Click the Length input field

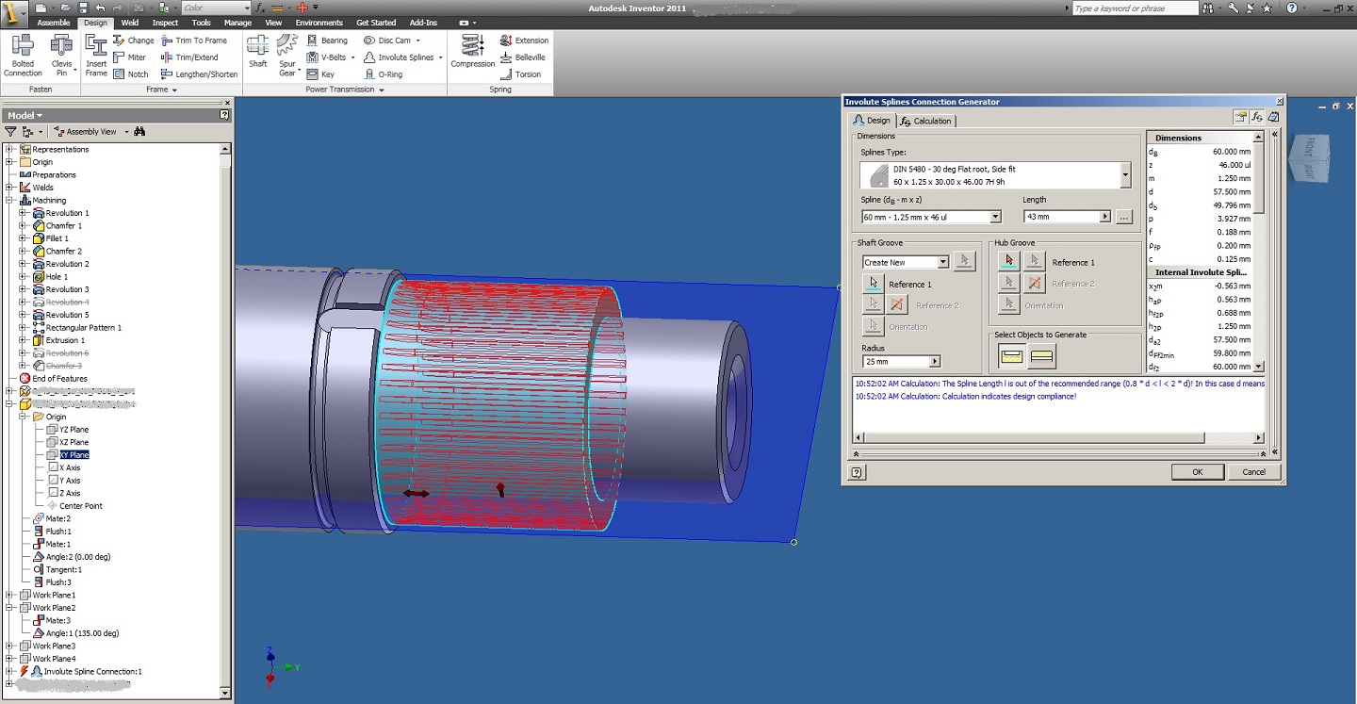(x=1061, y=217)
